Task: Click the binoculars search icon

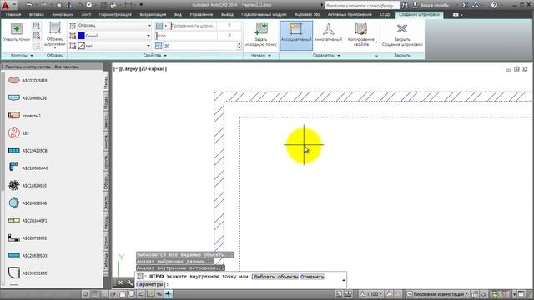Action: 405,6
